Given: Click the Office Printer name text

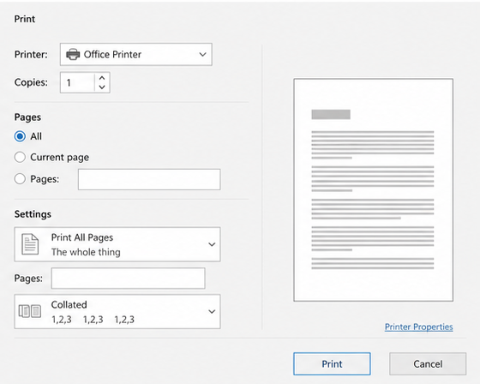Looking at the screenshot, I should tap(112, 55).
